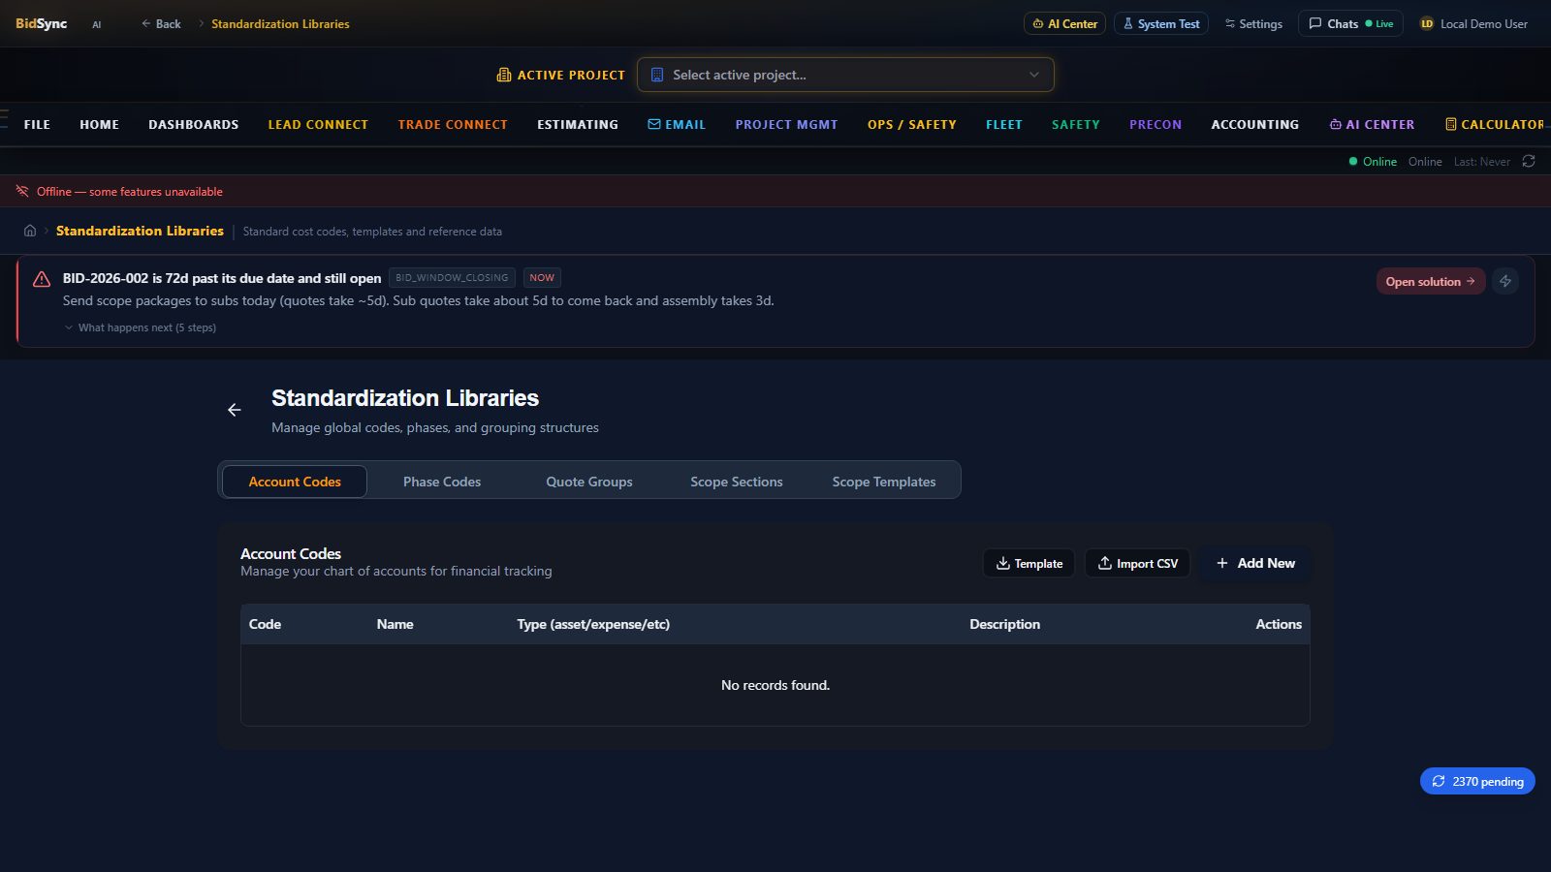Image resolution: width=1551 pixels, height=872 pixels.
Task: Switch to the Scope Templates tab
Action: click(884, 482)
